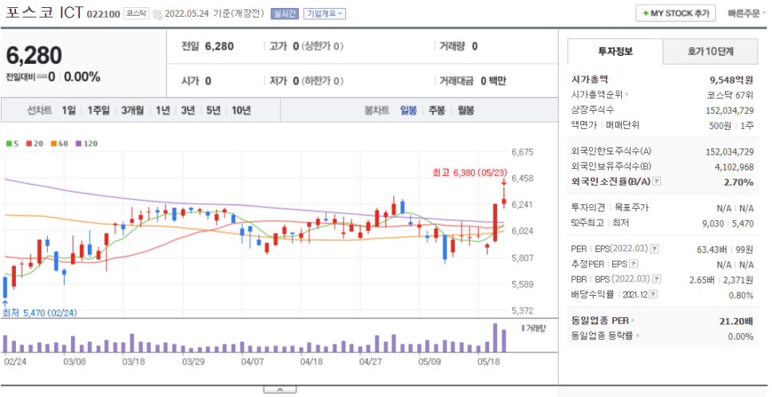Viewport: 772px width, 397px height.
Task: Select the 3개월 line chart period
Action: tap(133, 110)
